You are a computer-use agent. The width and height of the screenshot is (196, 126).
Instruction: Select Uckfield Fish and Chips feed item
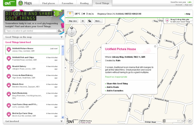[x=32, y=58]
